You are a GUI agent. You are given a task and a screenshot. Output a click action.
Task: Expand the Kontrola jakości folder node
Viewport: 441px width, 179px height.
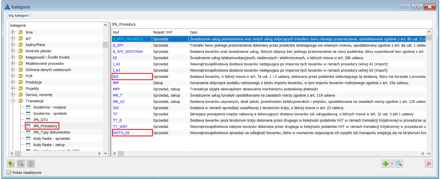point(13,51)
